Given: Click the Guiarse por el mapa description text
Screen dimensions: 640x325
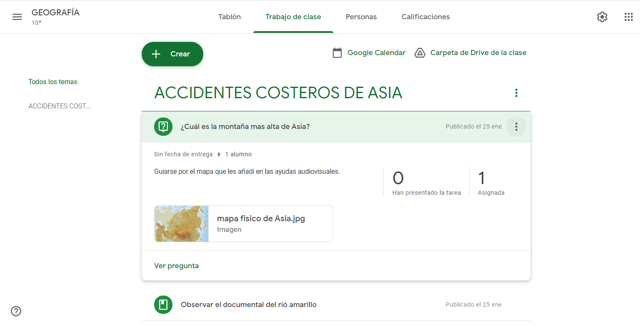Looking at the screenshot, I should [x=247, y=172].
